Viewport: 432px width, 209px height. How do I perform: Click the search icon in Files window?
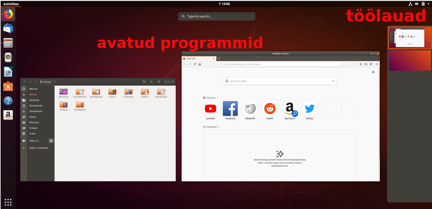point(144,82)
